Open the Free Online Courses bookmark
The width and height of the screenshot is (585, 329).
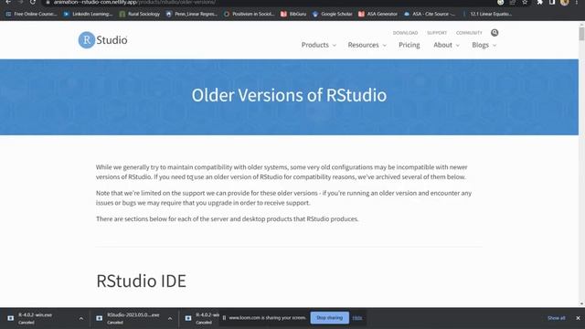[31, 14]
